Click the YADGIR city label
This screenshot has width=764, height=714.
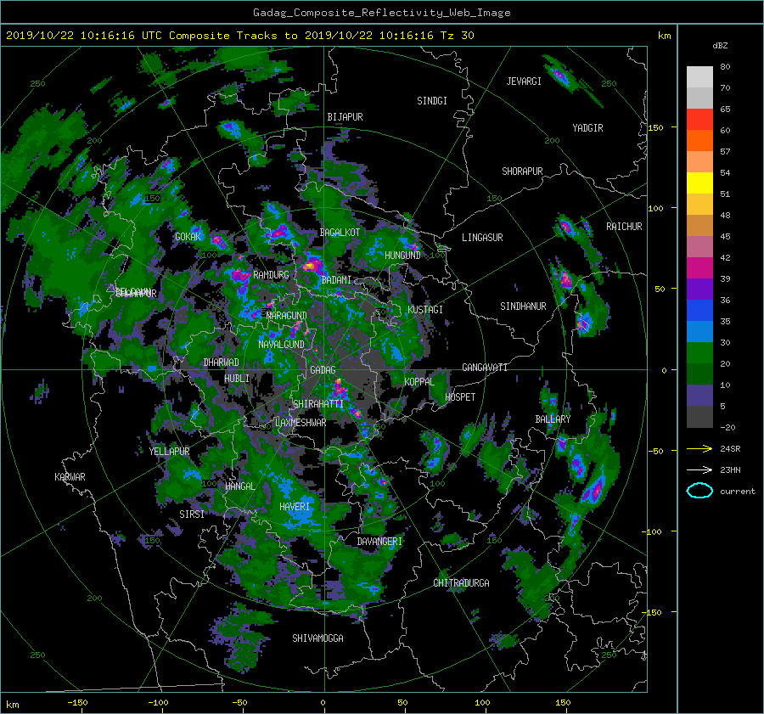coord(587,127)
